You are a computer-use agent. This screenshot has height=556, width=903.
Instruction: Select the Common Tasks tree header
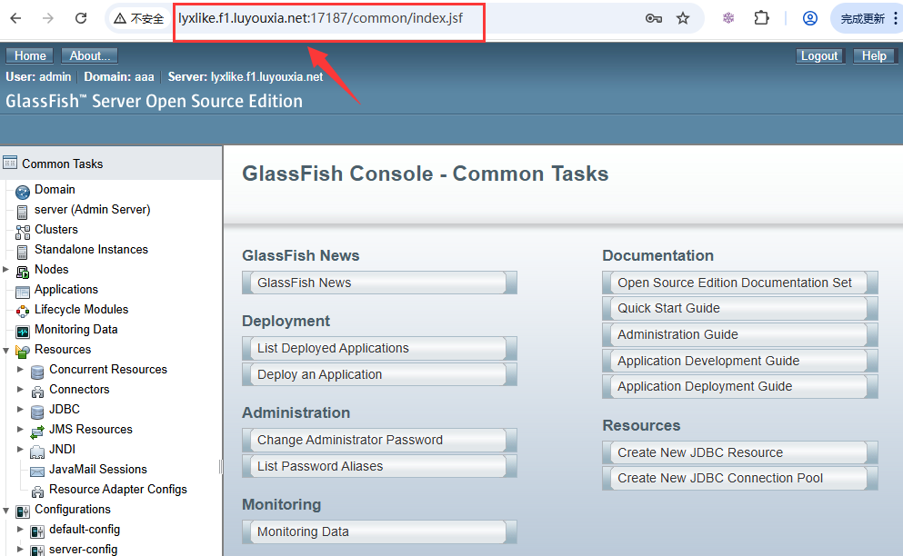point(62,164)
